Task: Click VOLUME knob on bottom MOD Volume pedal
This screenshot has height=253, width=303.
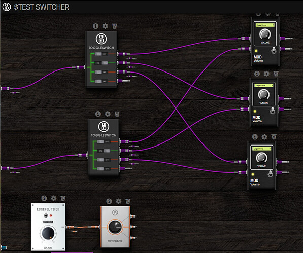Action: coord(261,158)
